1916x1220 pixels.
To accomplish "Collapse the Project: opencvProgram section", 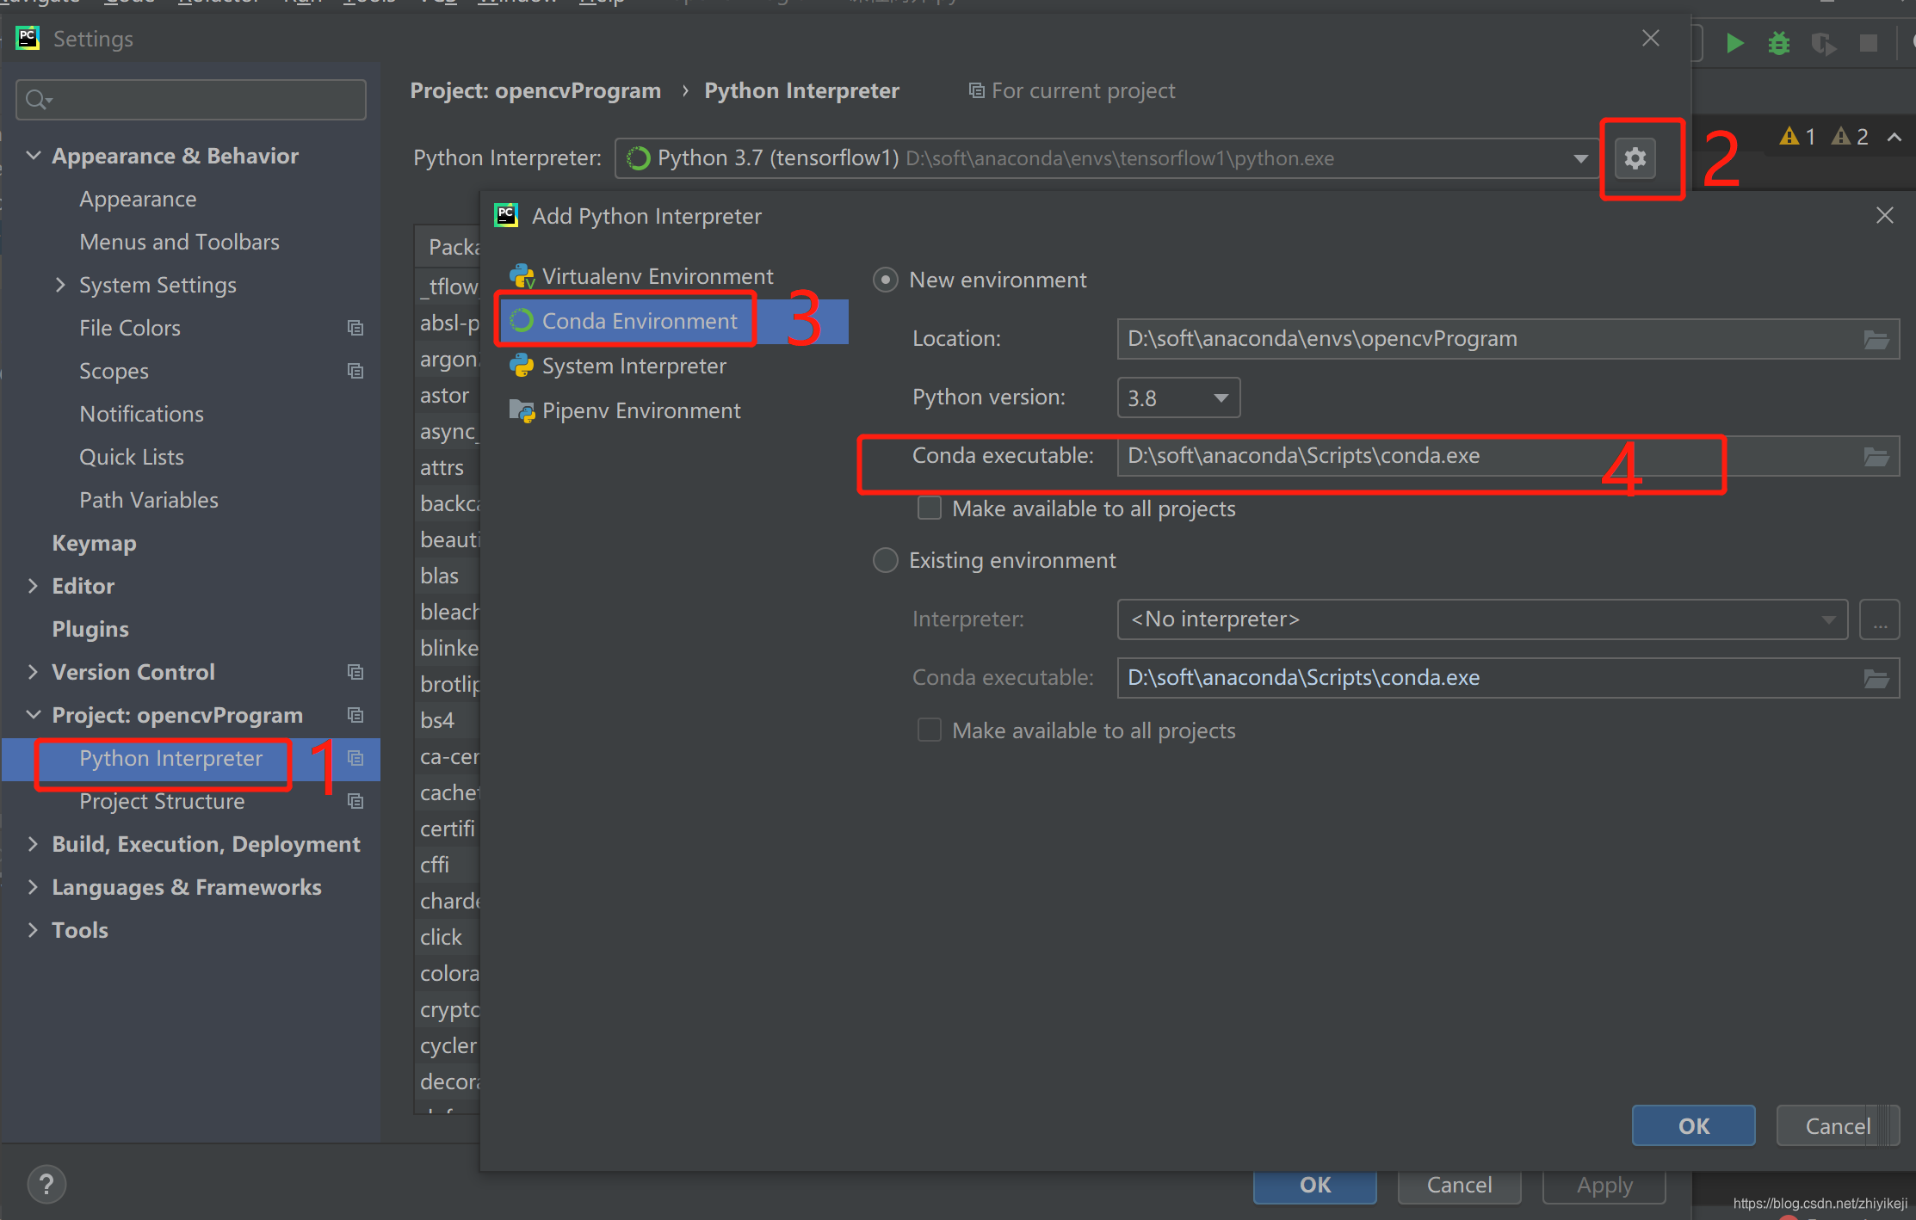I will tap(34, 715).
